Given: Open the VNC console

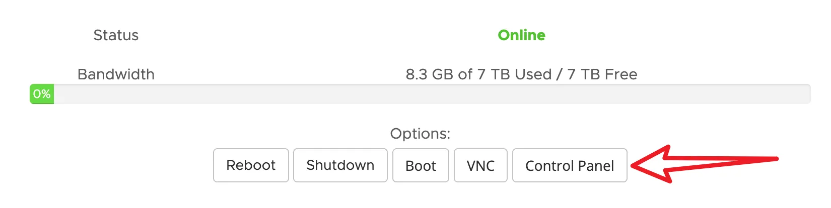Looking at the screenshot, I should [480, 165].
